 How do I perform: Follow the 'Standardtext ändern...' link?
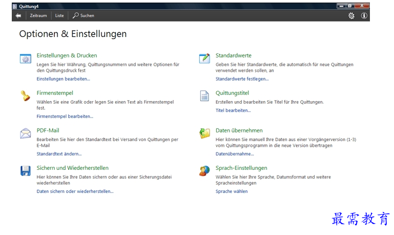59,154
